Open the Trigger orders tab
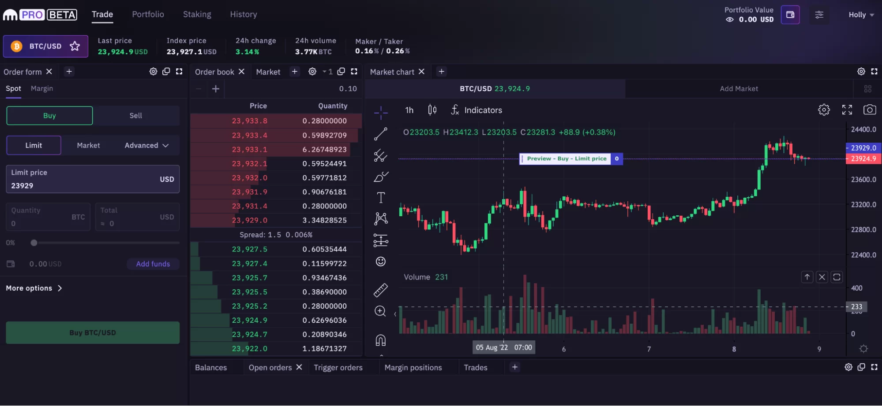 pos(338,367)
